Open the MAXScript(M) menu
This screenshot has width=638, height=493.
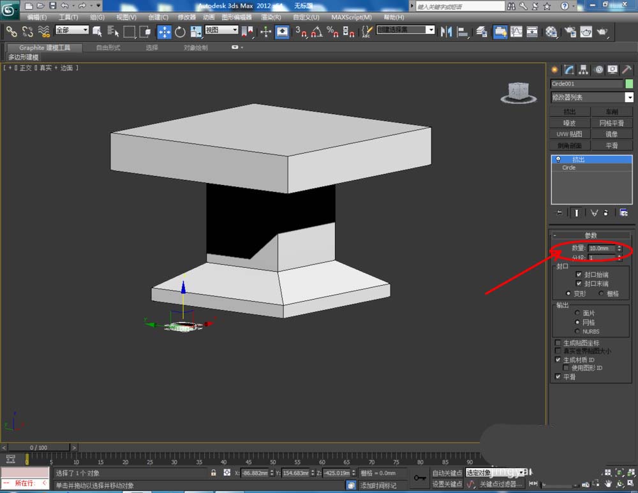coord(351,17)
